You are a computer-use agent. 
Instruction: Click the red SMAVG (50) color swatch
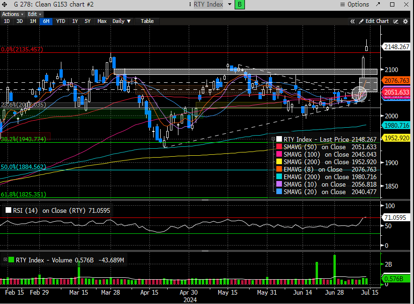coord(279,147)
